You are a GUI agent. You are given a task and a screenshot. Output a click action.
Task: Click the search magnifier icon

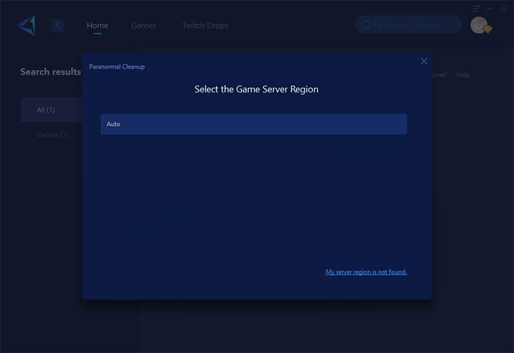tap(366, 25)
